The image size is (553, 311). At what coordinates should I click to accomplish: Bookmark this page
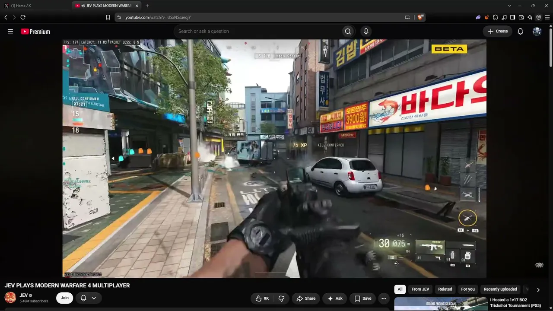(x=108, y=17)
